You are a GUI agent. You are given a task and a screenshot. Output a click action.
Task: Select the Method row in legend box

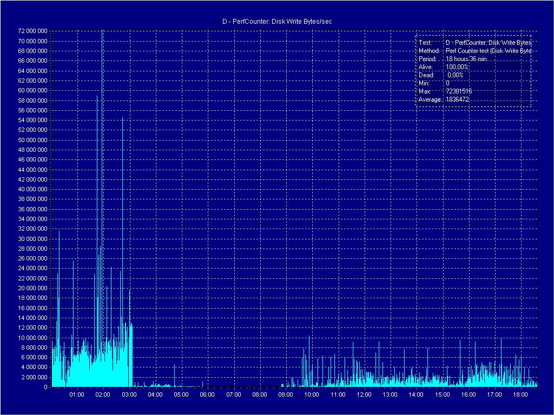pyautogui.click(x=474, y=50)
